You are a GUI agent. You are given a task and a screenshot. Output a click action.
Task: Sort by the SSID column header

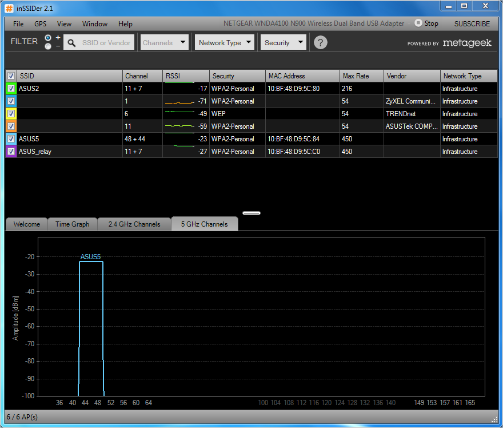point(70,76)
